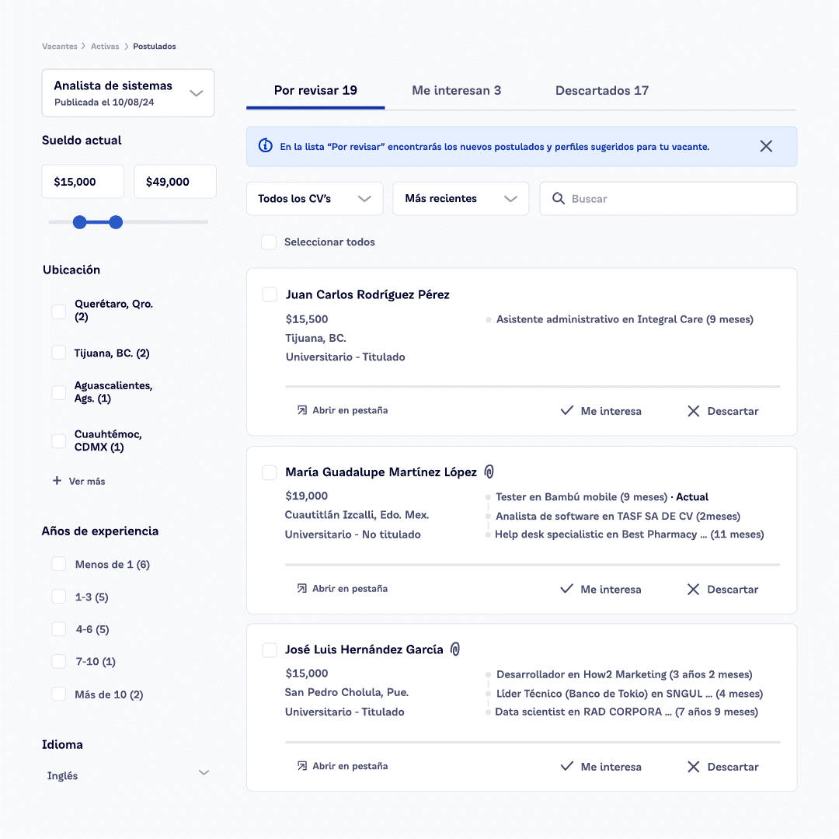This screenshot has height=839, width=839.
Task: Click the right handle of salary slider
Action: (x=116, y=222)
